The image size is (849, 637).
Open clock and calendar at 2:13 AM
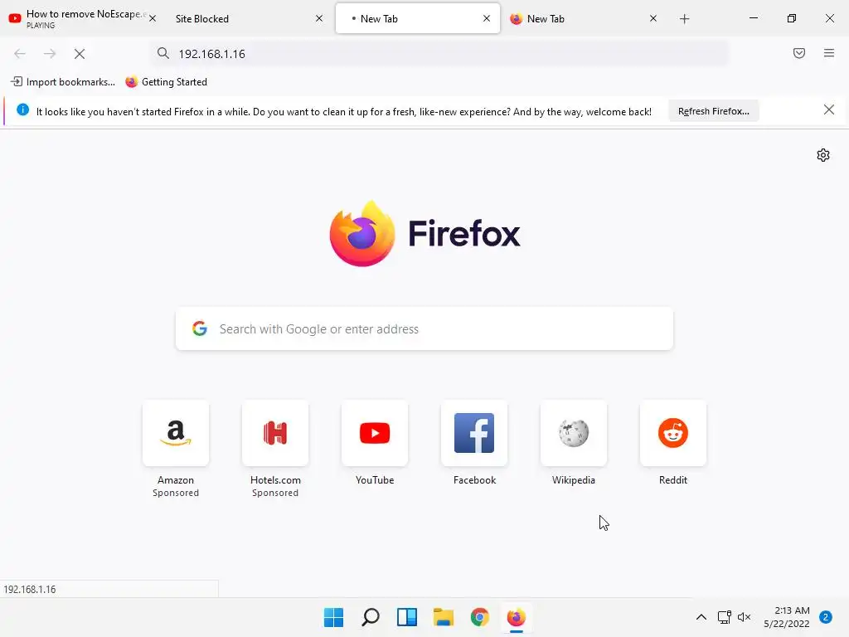(x=787, y=617)
